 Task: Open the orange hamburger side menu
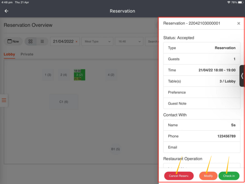coord(4,100)
